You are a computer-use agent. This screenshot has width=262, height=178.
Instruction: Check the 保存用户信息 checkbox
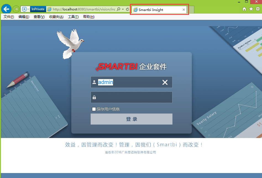click(94, 109)
